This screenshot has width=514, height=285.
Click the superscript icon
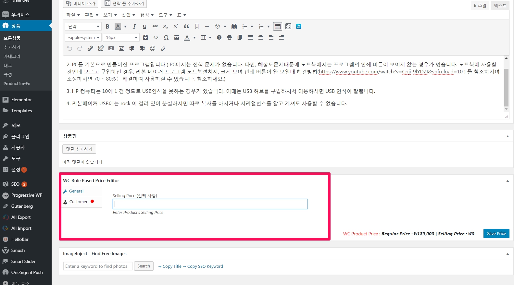pyautogui.click(x=176, y=27)
